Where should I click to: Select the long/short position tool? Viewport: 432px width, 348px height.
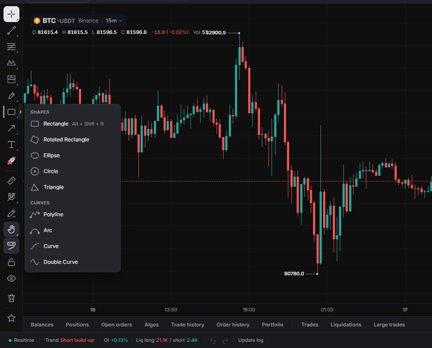pos(11,79)
